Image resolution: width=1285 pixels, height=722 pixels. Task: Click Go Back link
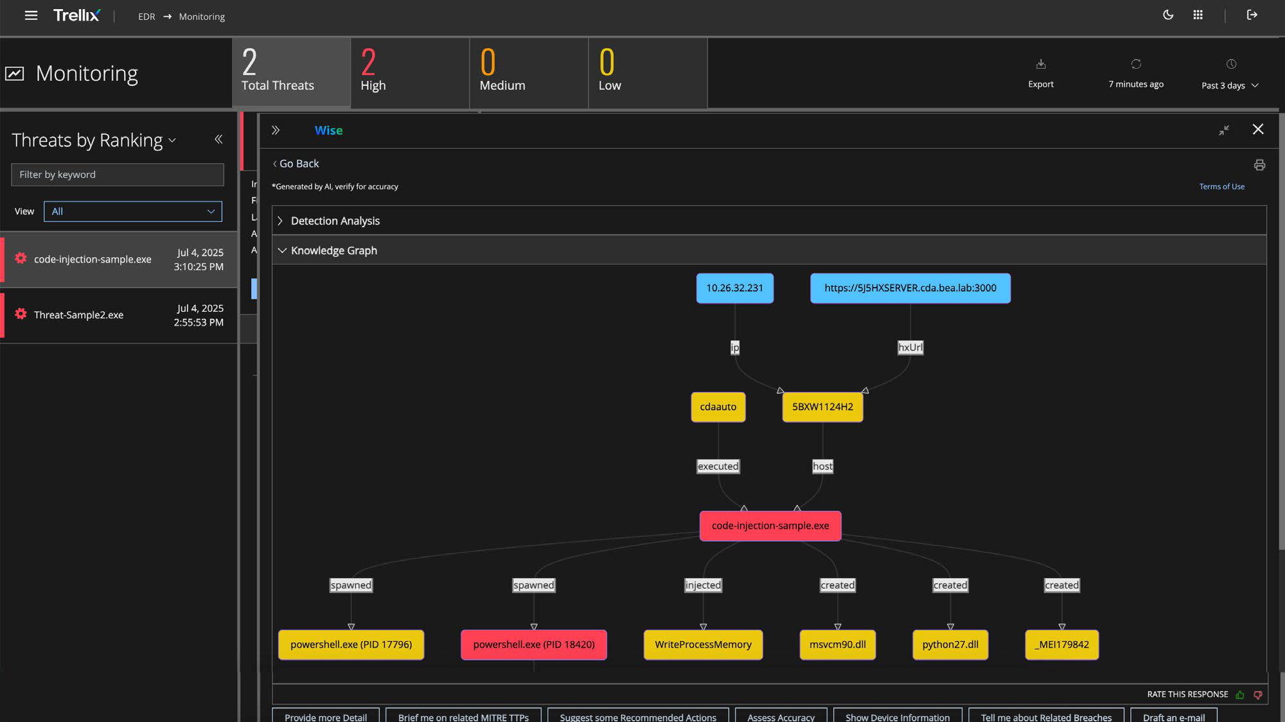[x=296, y=164]
